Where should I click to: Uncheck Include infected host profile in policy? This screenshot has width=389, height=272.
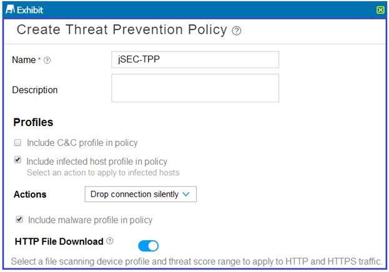(x=17, y=160)
